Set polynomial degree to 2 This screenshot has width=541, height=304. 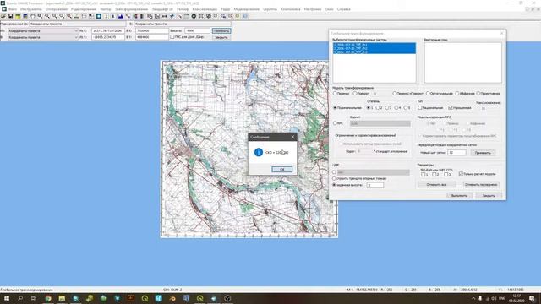point(378,108)
